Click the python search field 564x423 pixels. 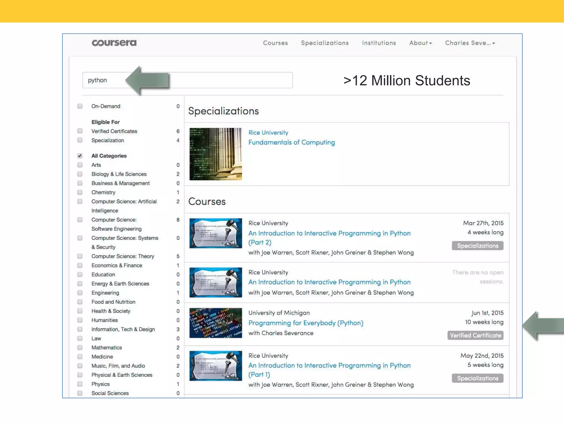click(187, 80)
